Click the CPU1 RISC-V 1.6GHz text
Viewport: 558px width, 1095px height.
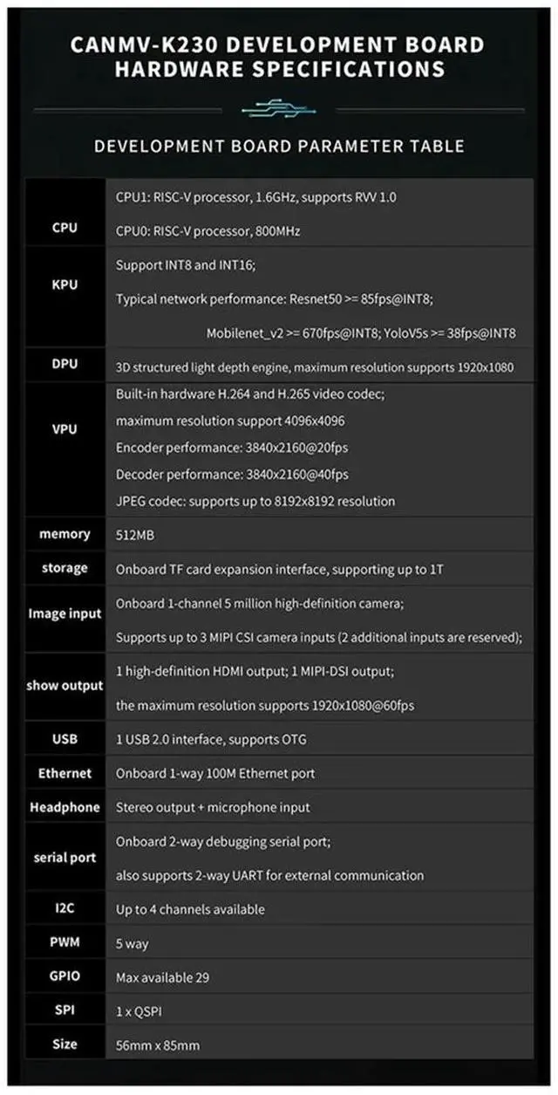[x=255, y=197]
